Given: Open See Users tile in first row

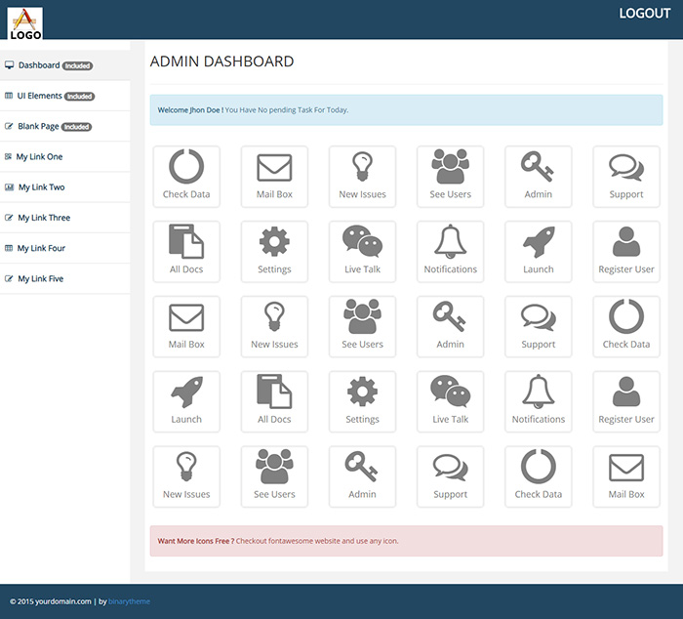Looking at the screenshot, I should (451, 177).
